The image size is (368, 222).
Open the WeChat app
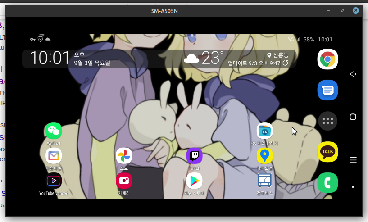(x=54, y=131)
